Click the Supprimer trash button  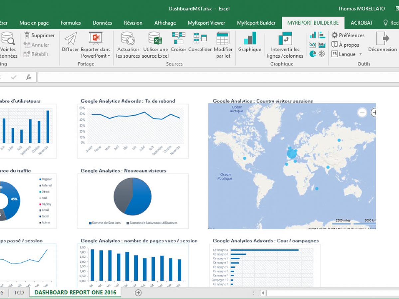39,35
